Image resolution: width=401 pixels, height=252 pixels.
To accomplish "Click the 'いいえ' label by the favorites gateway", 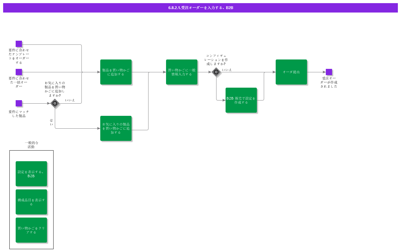I will click(x=70, y=100).
